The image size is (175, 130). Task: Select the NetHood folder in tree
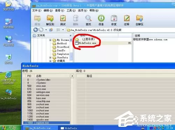59,44
